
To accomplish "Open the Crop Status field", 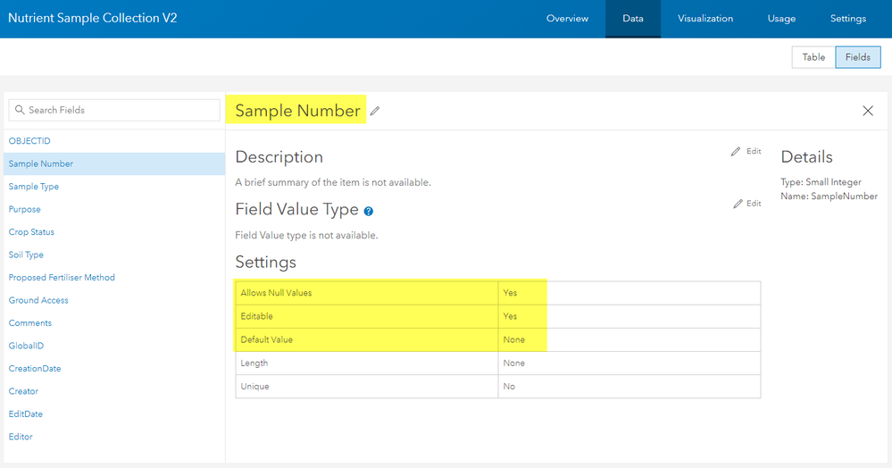I will tap(31, 232).
